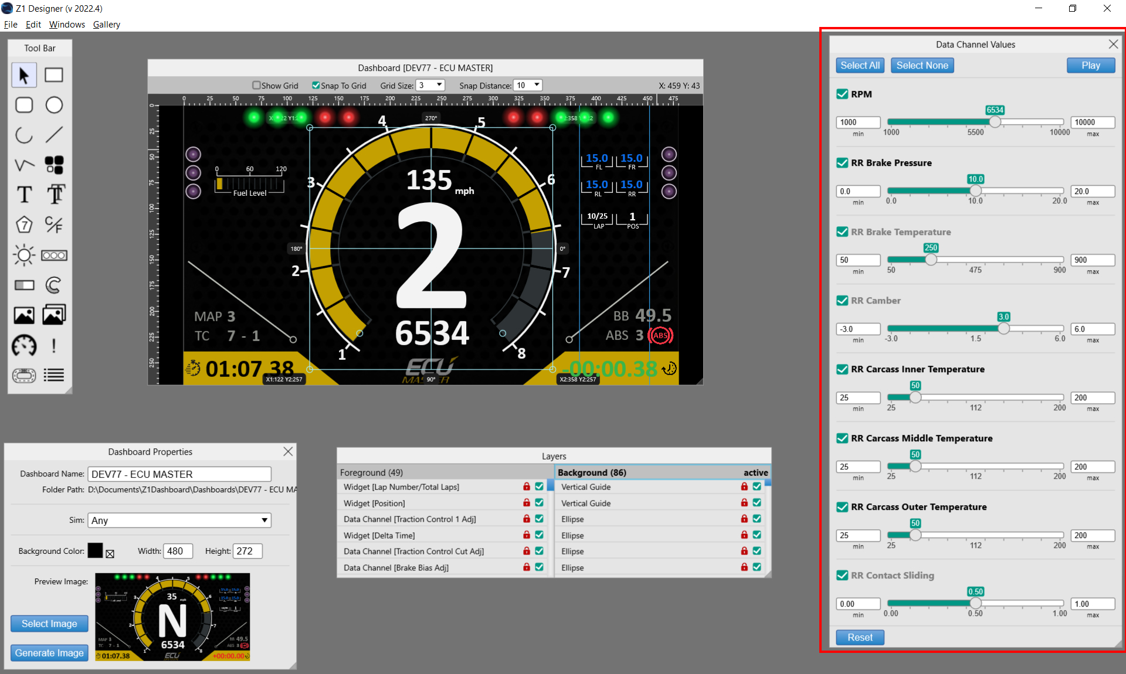Enable the Show Grid checkbox
The width and height of the screenshot is (1126, 674).
pyautogui.click(x=256, y=85)
